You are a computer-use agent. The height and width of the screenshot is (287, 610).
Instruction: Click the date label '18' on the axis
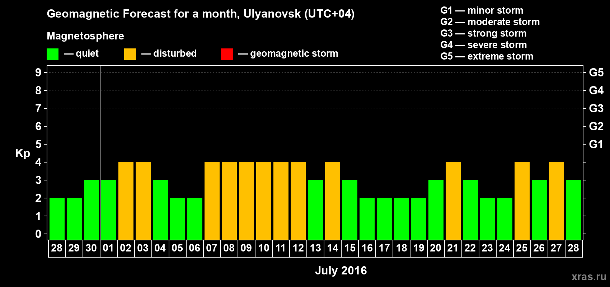pos(402,248)
